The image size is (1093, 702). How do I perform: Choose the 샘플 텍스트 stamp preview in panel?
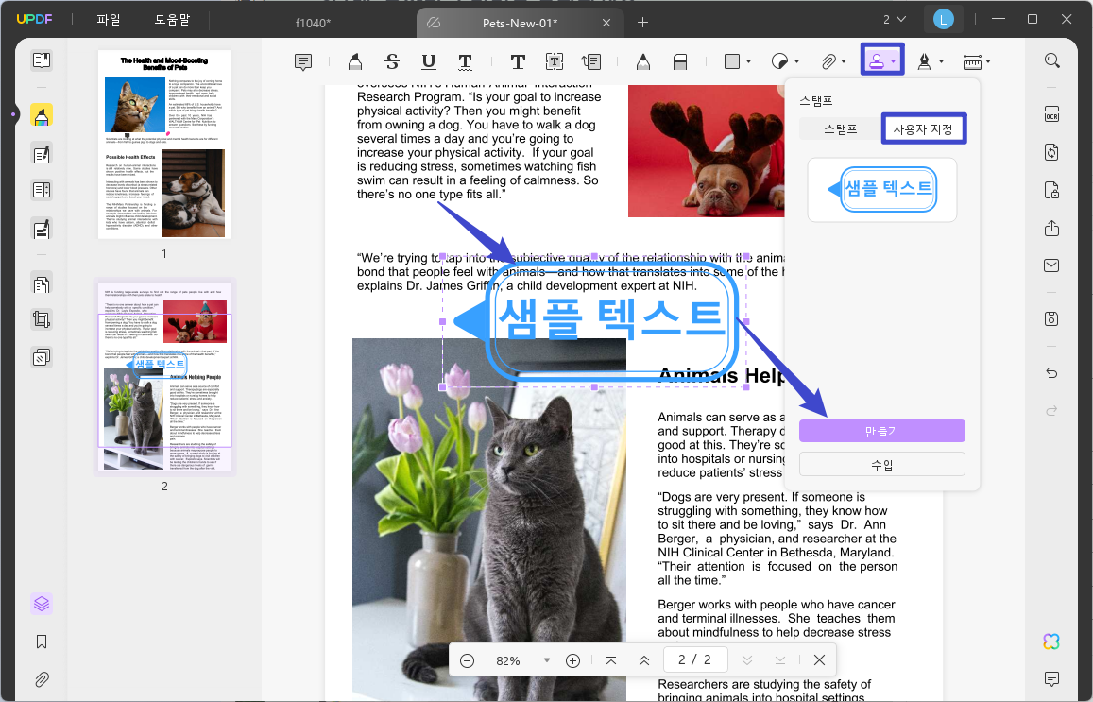click(881, 190)
